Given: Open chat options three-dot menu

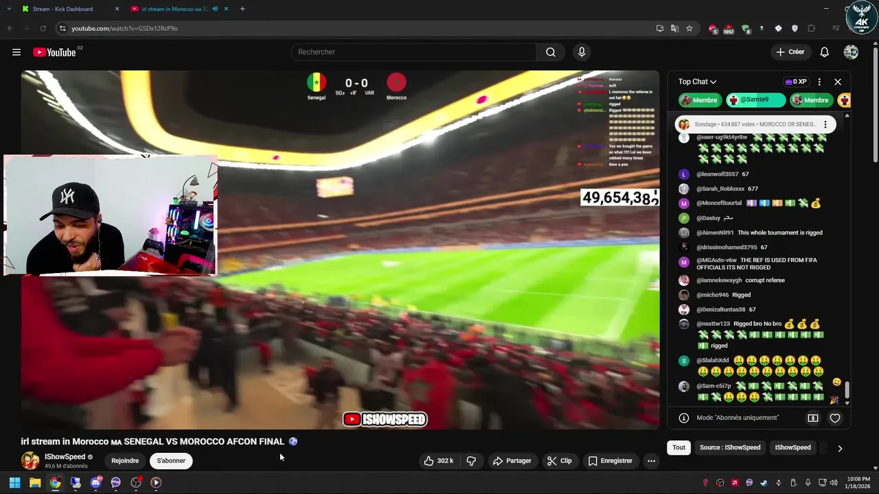Looking at the screenshot, I should (x=819, y=82).
